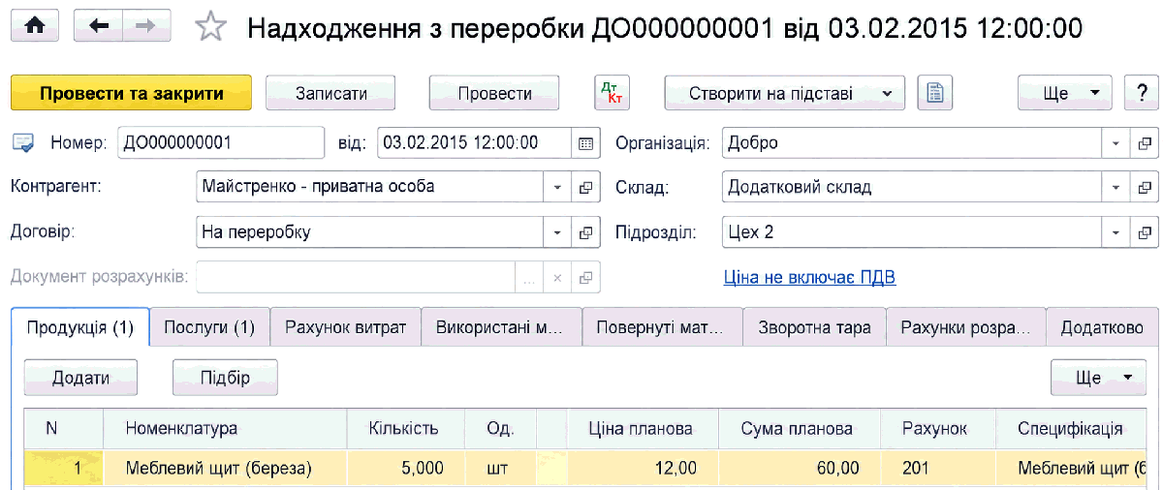This screenshot has width=1163, height=490.
Task: Open the Рахунок витрат tab
Action: [345, 327]
